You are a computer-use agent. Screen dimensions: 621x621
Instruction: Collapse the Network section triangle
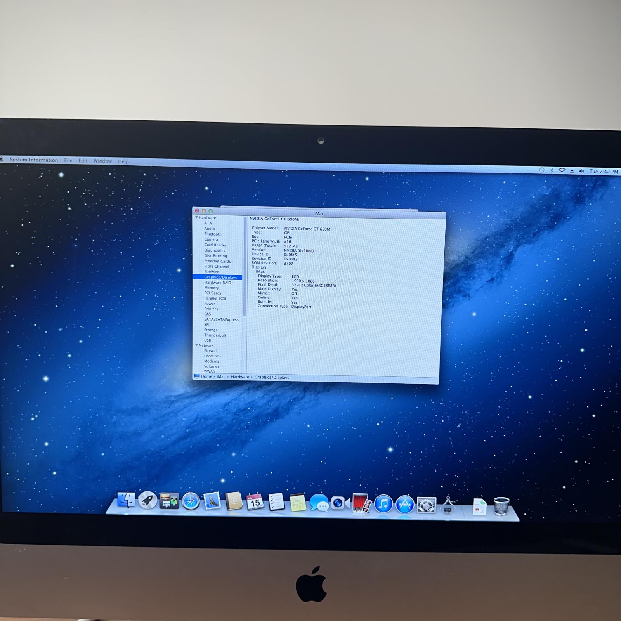[x=196, y=345]
